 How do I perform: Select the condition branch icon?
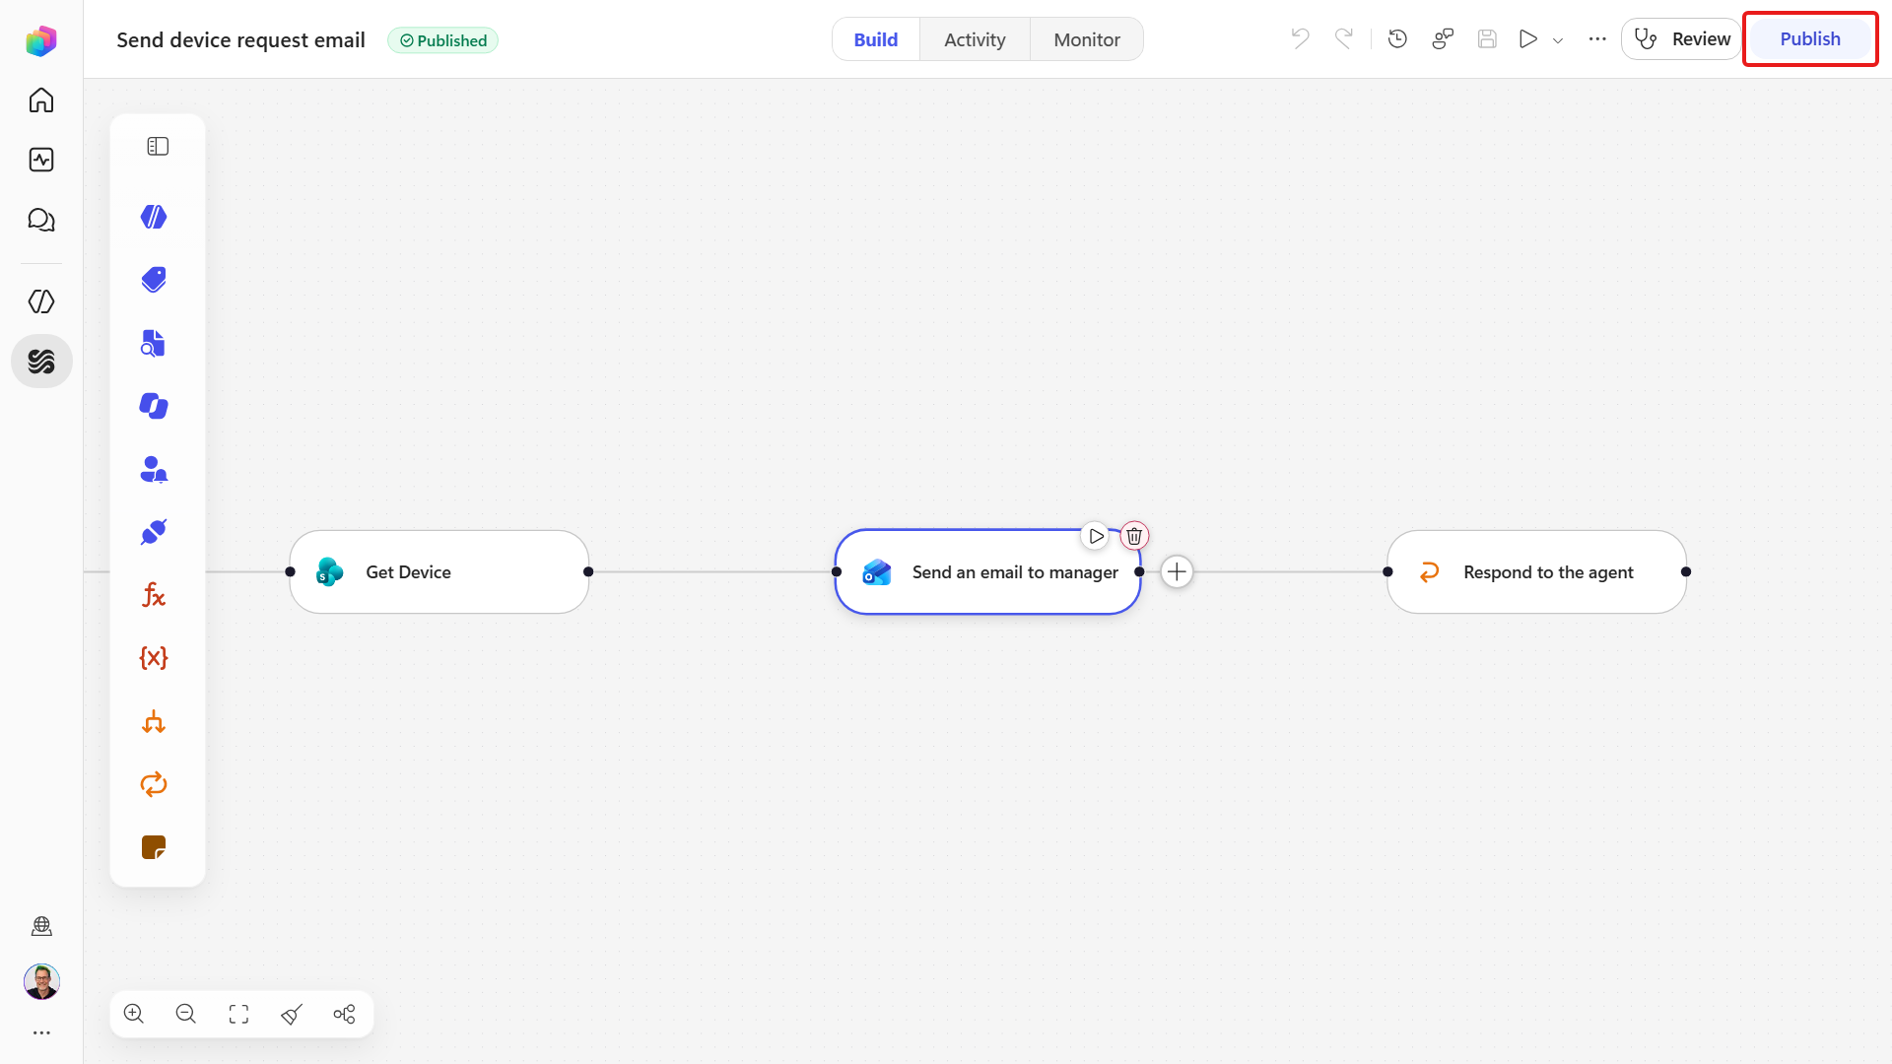click(154, 721)
